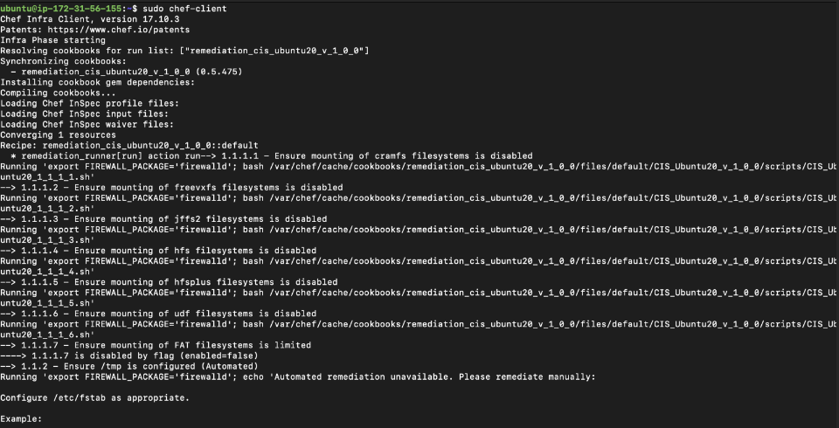Click the 1.1.1.2 freevxfs filesystems line
This screenshot has height=428, width=839.
(171, 187)
